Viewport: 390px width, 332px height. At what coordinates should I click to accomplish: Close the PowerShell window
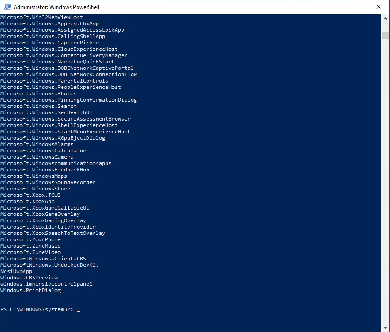pos(379,7)
